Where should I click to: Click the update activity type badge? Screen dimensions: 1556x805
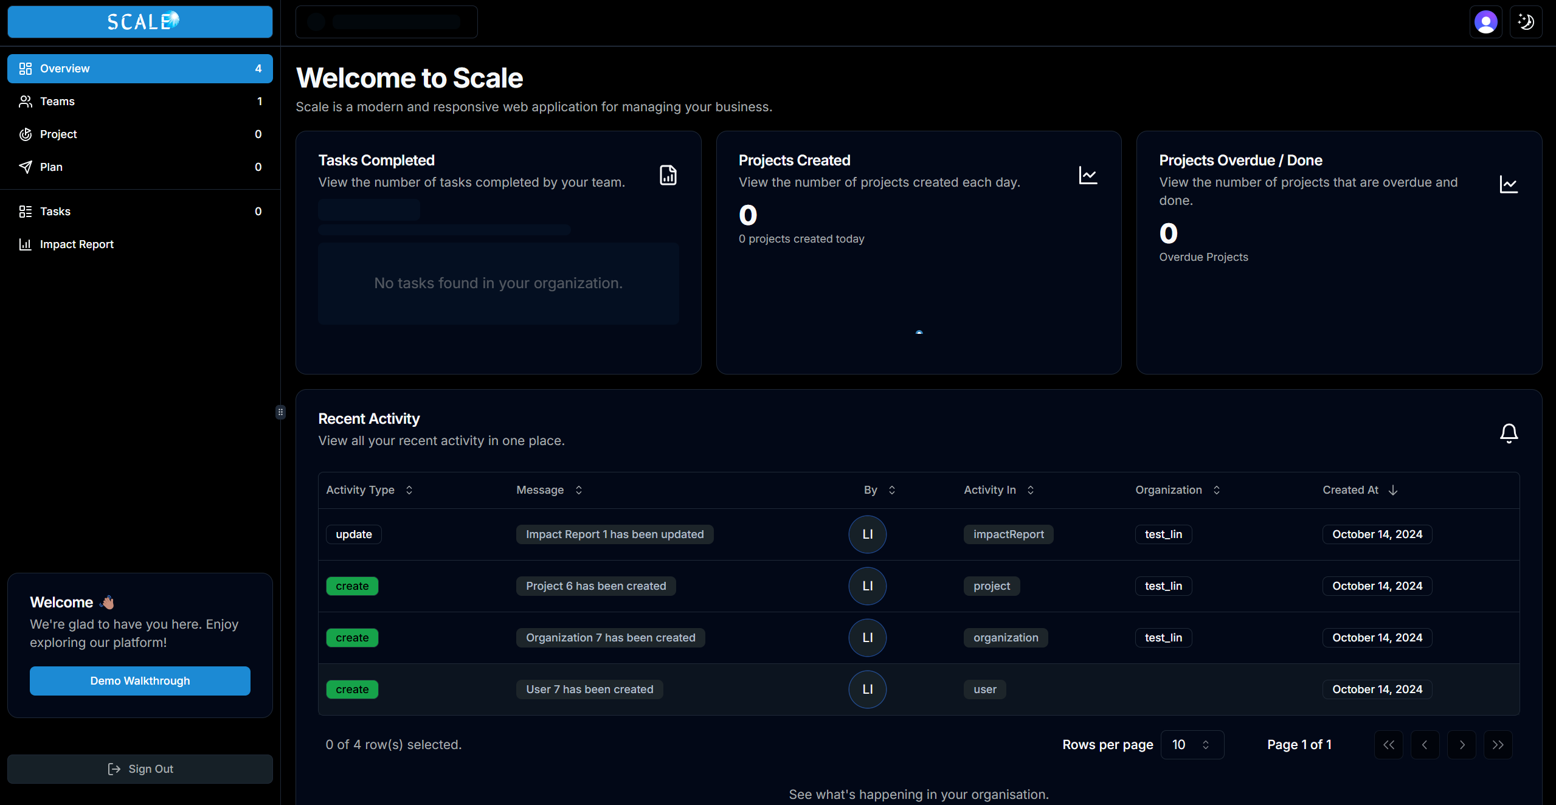[354, 534]
